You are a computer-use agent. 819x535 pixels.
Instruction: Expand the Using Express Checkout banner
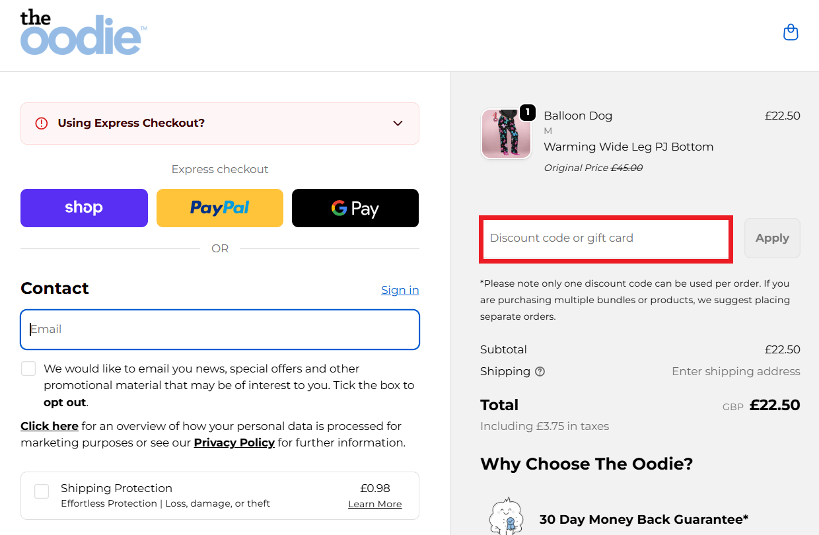[x=219, y=123]
